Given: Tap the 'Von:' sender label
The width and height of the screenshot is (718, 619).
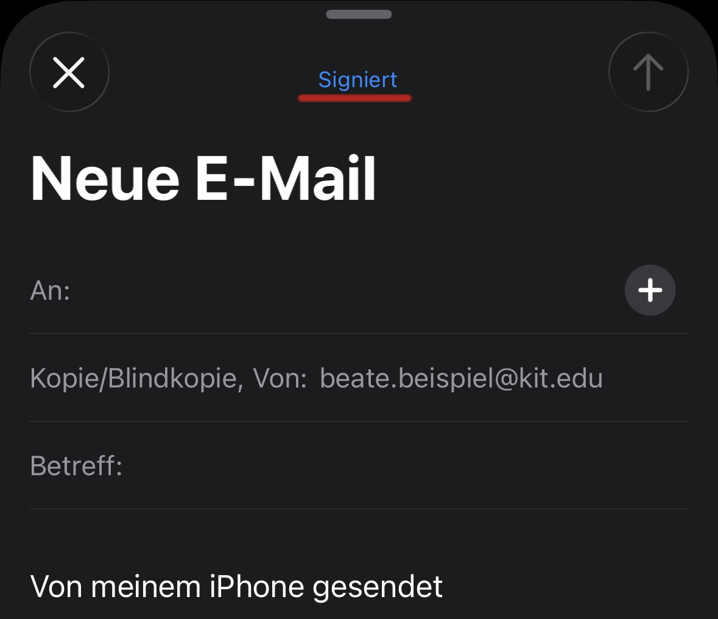Looking at the screenshot, I should click(280, 378).
